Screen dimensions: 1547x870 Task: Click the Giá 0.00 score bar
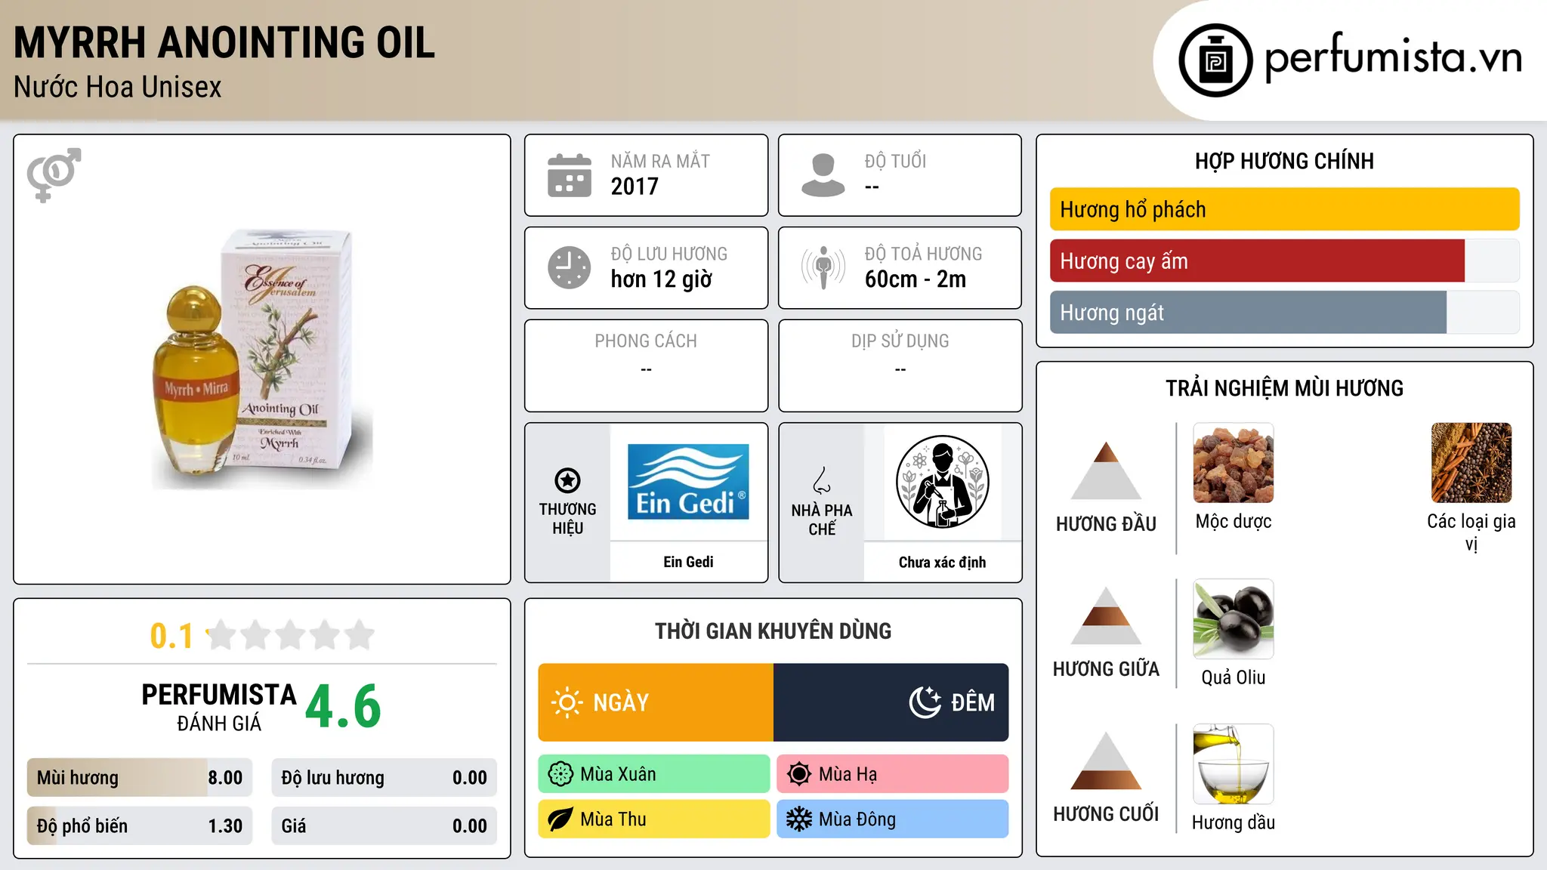point(384,826)
